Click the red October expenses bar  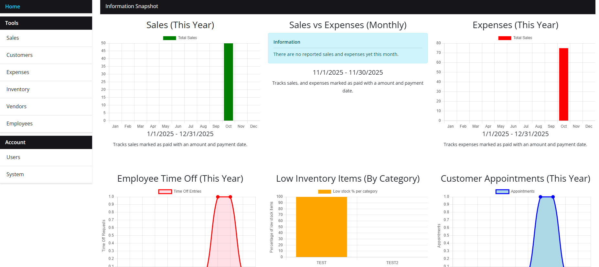(563, 84)
